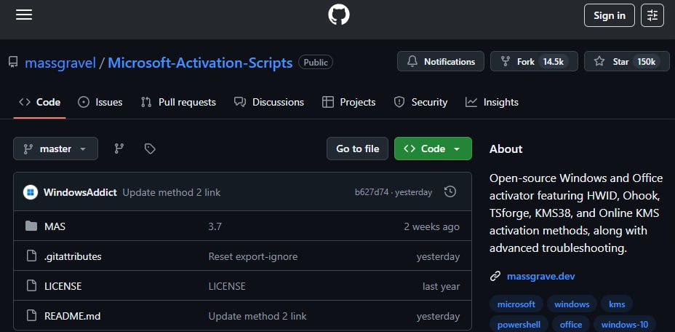Click the Go to file button
The height and width of the screenshot is (332, 675).
coord(357,149)
